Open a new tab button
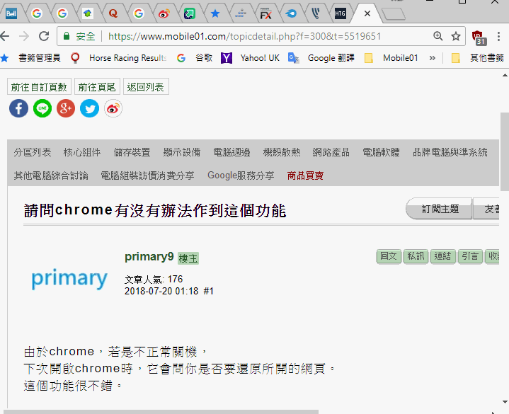This screenshot has height=414, width=509. tap(394, 14)
